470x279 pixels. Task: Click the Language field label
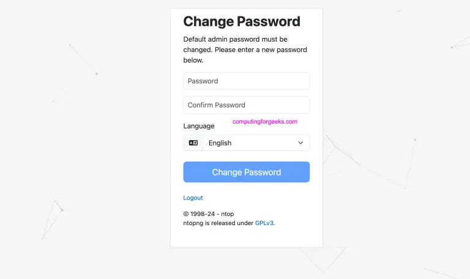coord(199,126)
